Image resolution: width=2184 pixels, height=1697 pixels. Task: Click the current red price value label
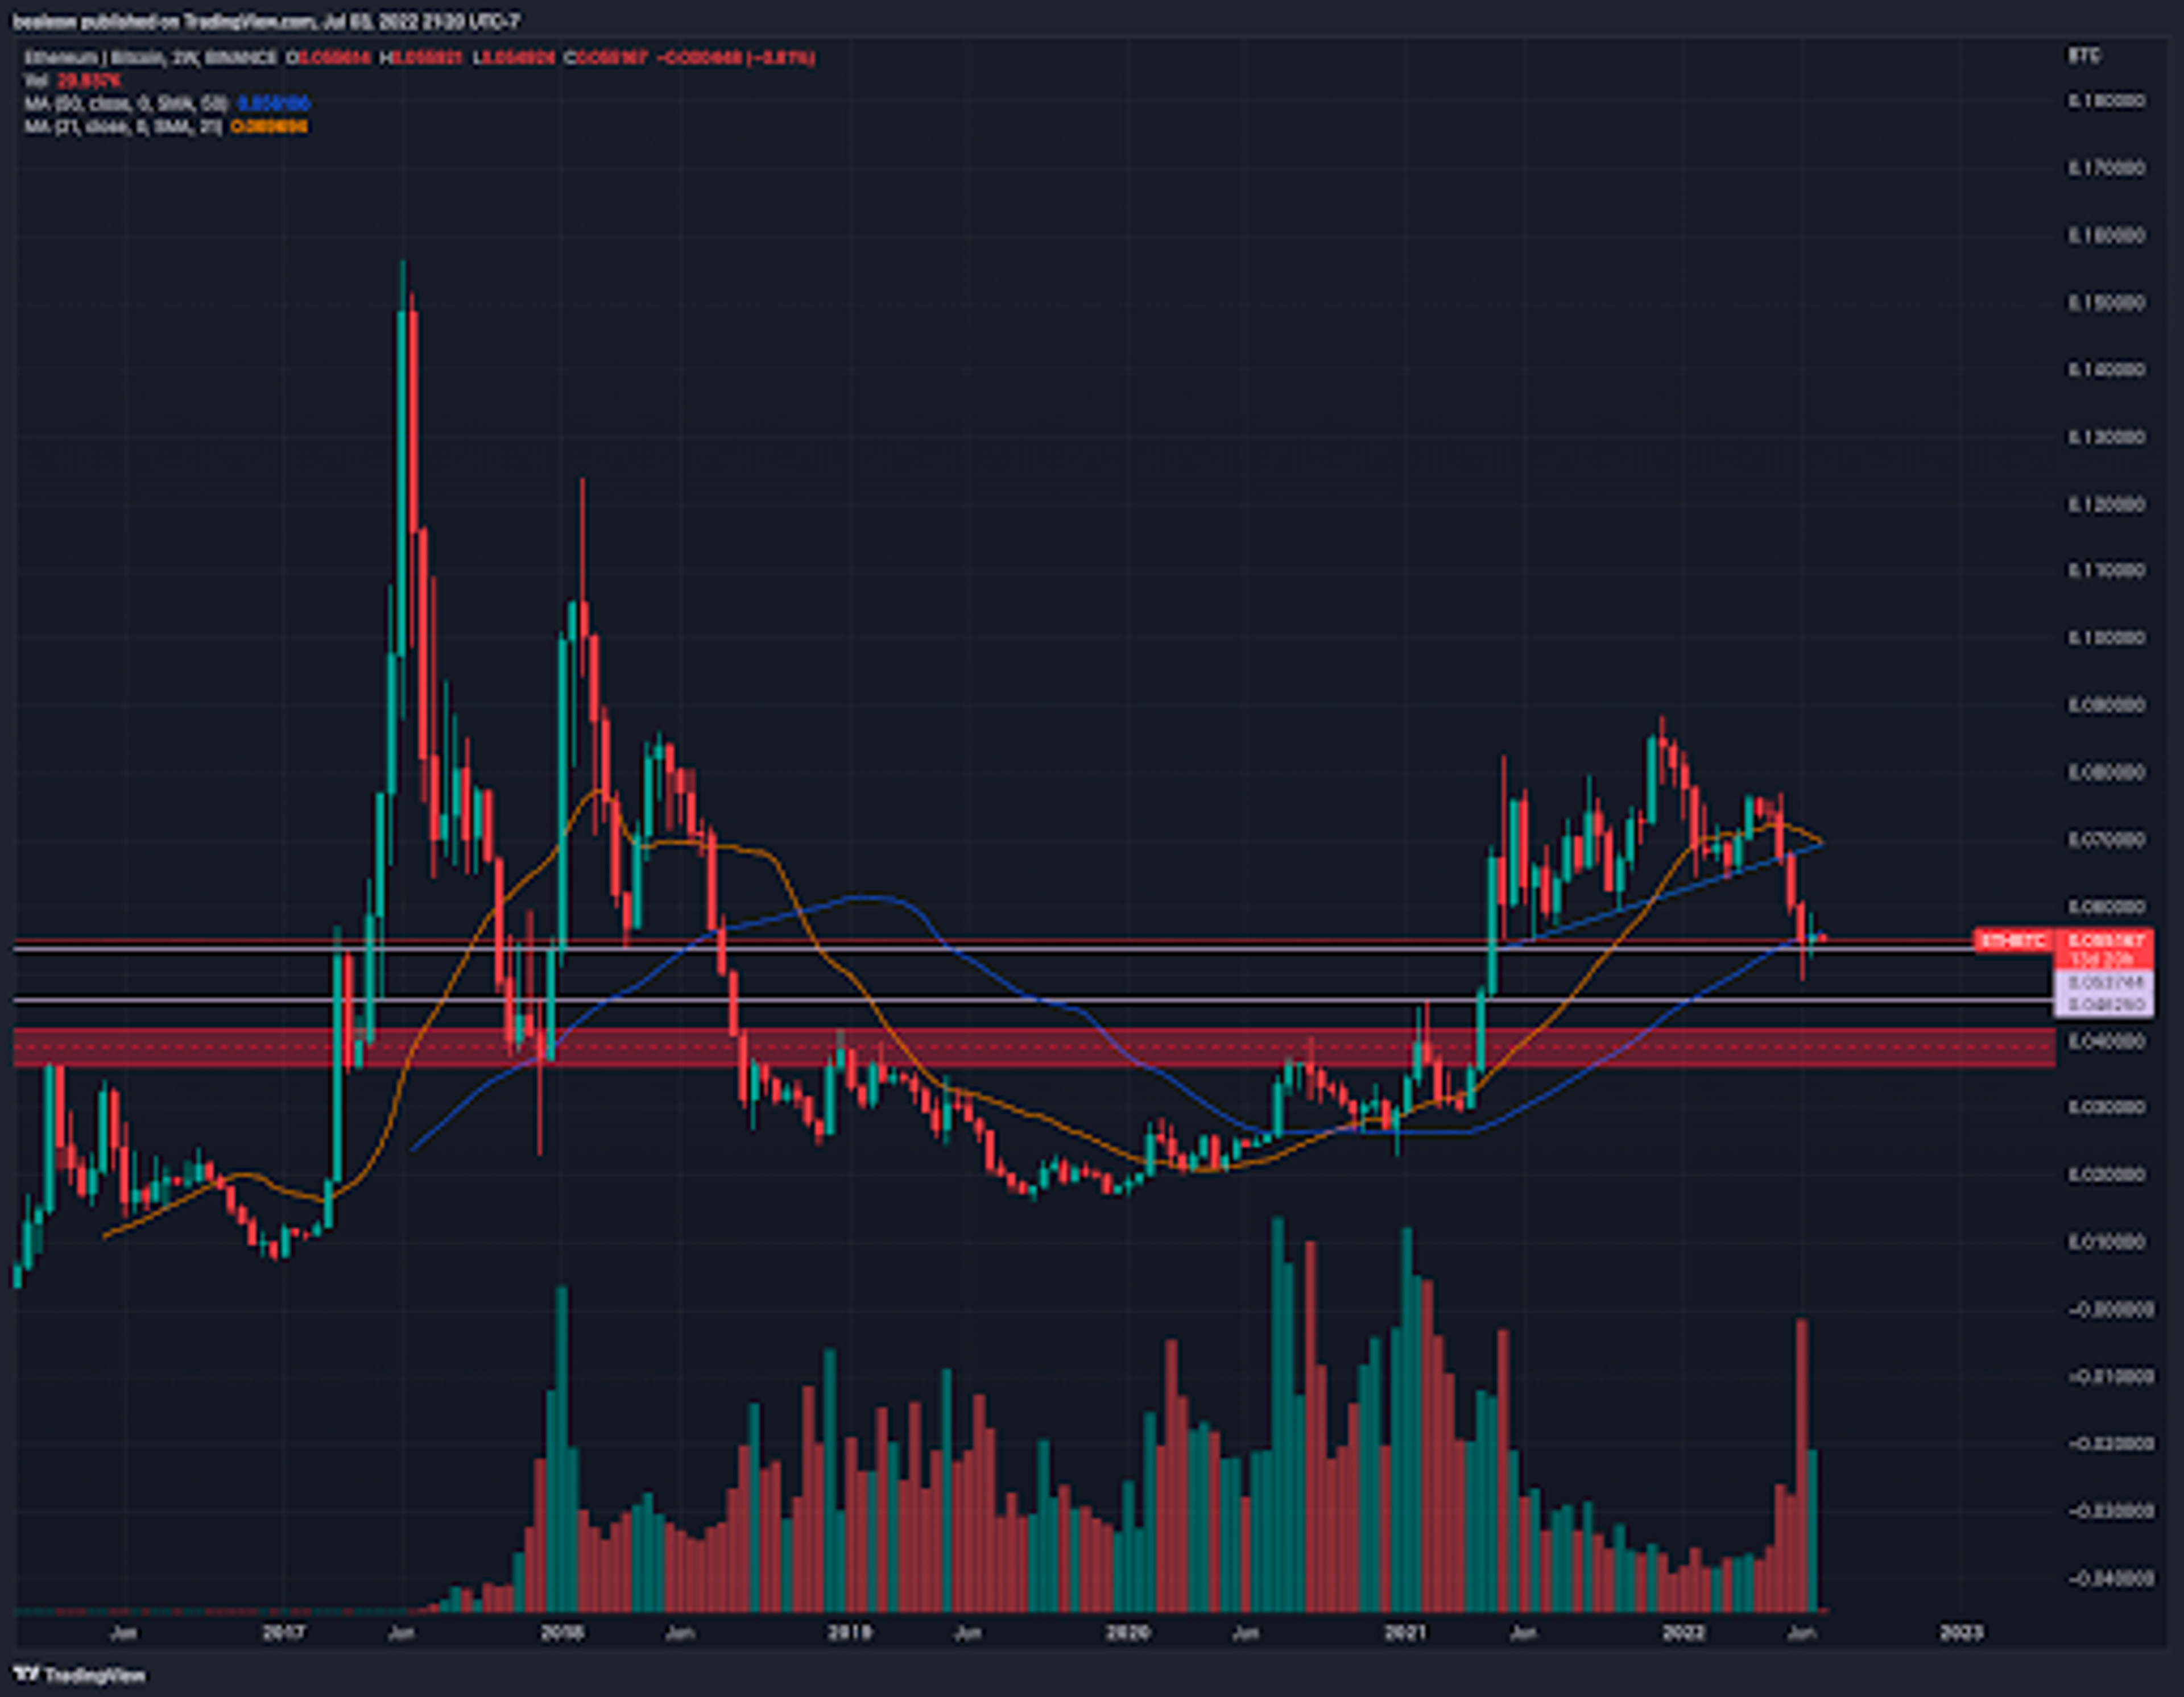pyautogui.click(x=2105, y=940)
